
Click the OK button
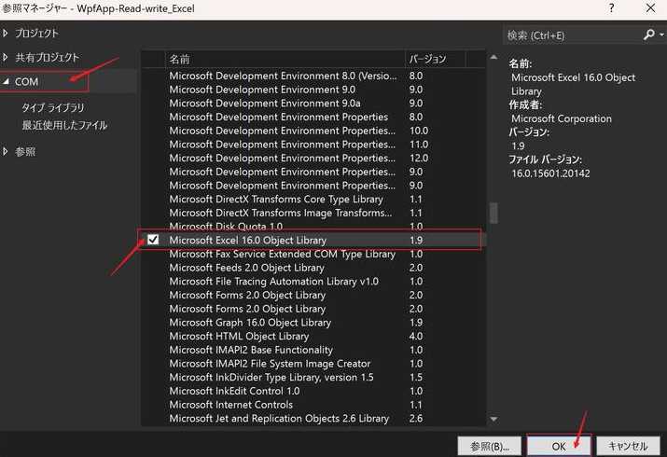[559, 446]
